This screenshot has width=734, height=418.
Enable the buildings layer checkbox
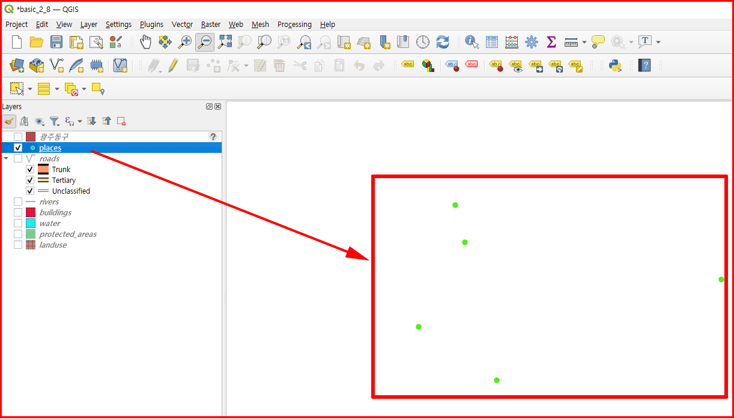pos(18,212)
